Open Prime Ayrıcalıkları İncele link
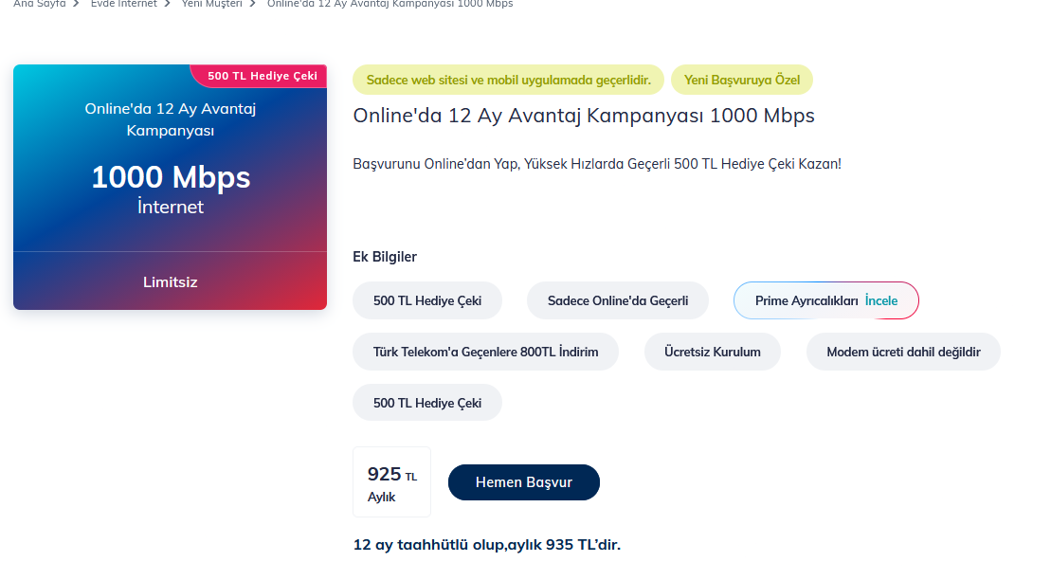Viewport: 1051px width, 580px height. tap(825, 300)
